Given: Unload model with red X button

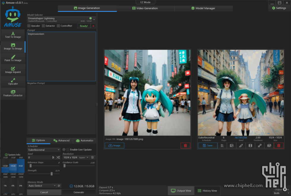Looking at the screenshot, I should (93, 26).
